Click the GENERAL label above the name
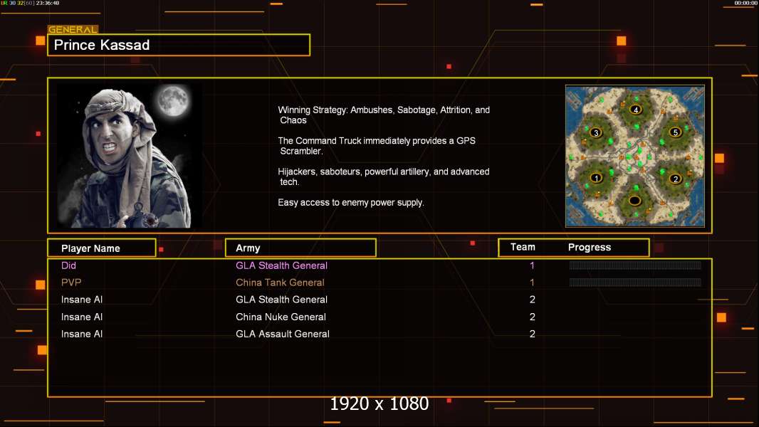 tap(73, 29)
